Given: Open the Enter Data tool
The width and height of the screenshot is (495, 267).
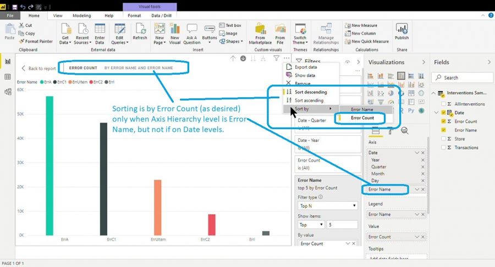Looking at the screenshot, I should click(100, 34).
